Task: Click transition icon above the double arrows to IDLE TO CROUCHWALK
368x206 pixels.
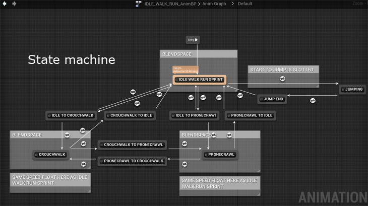Action: [x=133, y=92]
